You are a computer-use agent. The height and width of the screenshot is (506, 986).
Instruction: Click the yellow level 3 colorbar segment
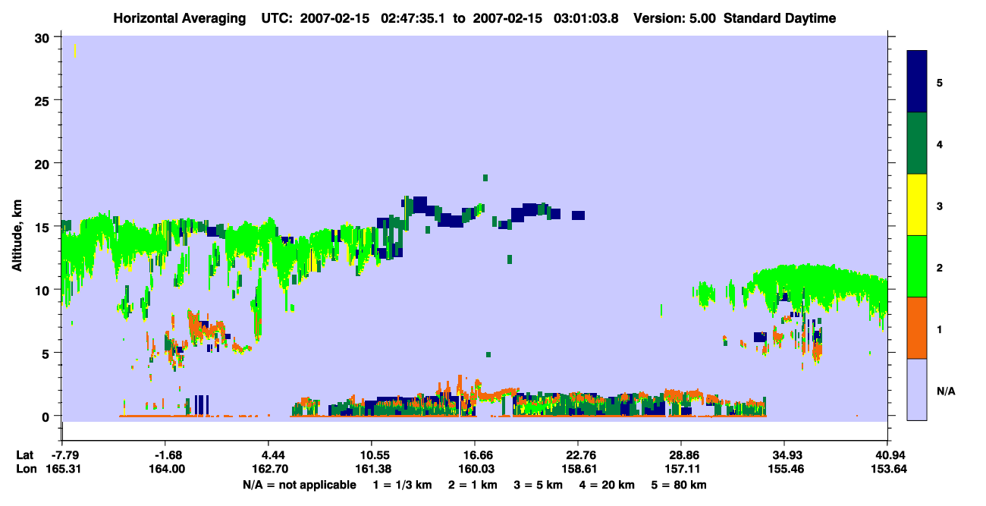[x=917, y=205]
